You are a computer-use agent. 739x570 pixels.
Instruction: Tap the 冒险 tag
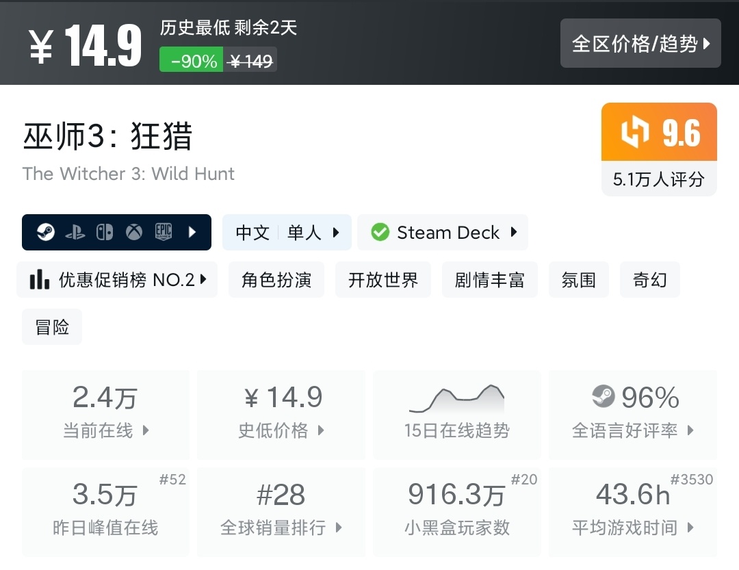coord(52,327)
